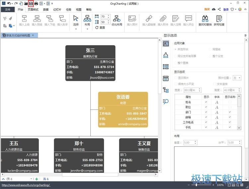The image size is (249, 189).
Task: Click the 优化布局 optimize layout icon
Action: (x=117, y=20)
